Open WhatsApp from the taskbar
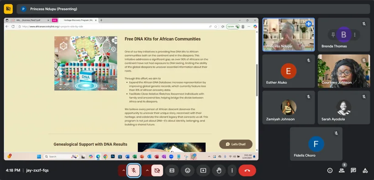374x180 pixels. [193, 156]
